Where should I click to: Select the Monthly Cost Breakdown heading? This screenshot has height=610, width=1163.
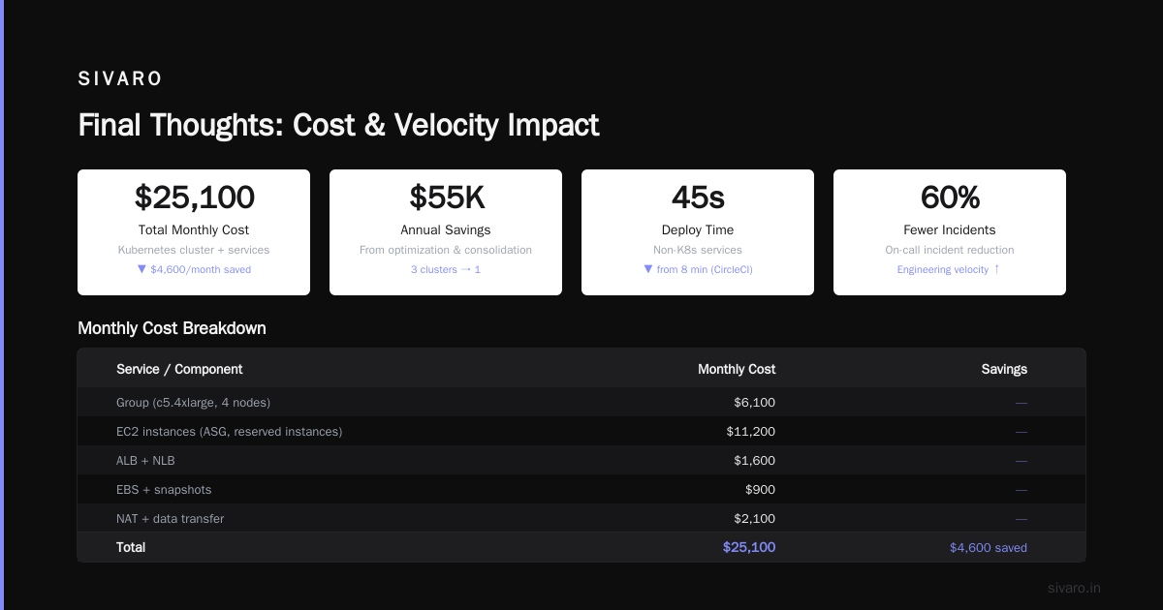[x=172, y=328]
